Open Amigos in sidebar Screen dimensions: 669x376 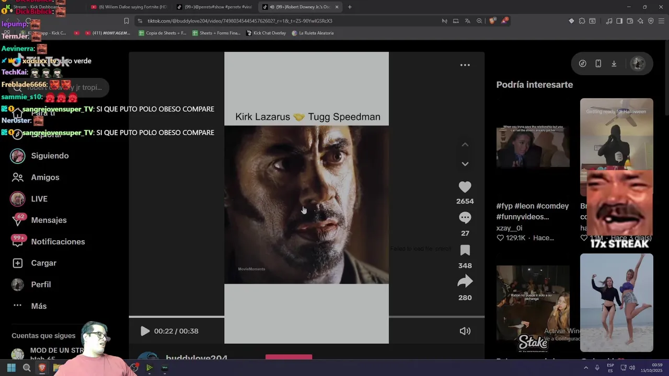45,177
